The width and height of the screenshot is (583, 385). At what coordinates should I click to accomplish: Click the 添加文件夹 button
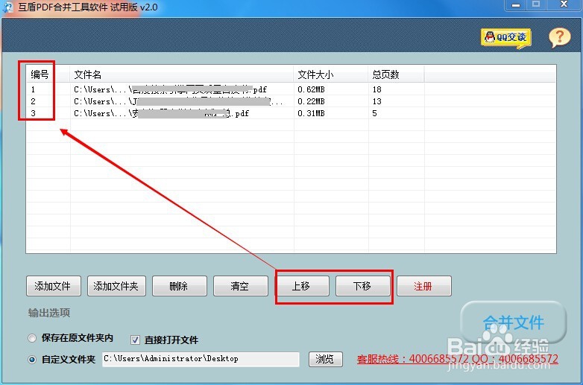116,286
